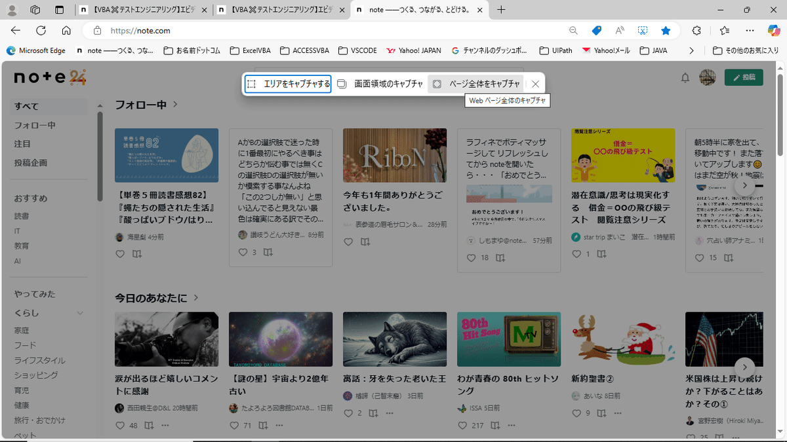Open the RibbN post thumbnail
787x442 pixels.
(x=395, y=155)
